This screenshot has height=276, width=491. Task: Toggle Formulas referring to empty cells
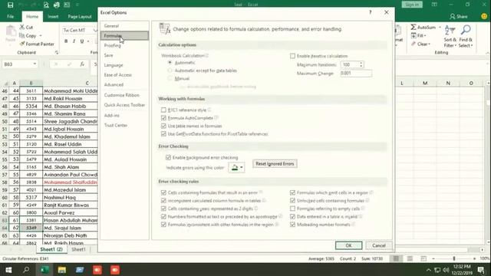point(292,209)
